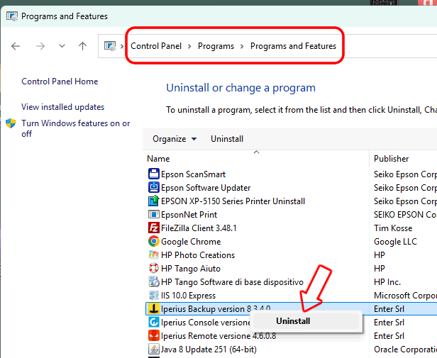The height and width of the screenshot is (358, 437).
Task: Select the Java 8 Update 251 (64-bit) entry
Action: pos(209,349)
